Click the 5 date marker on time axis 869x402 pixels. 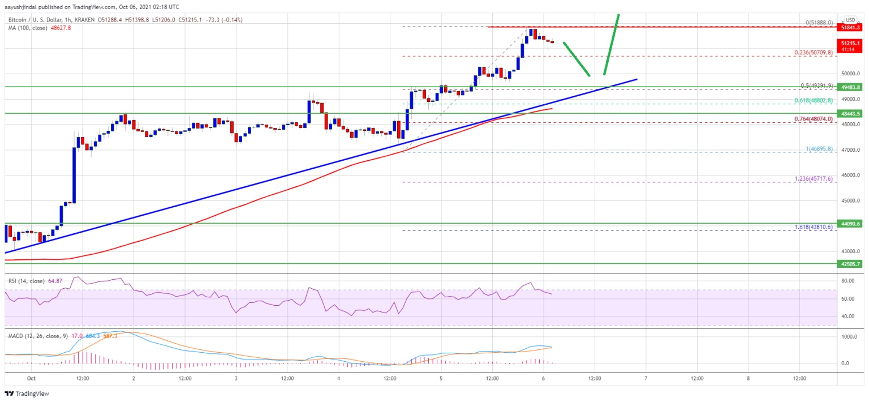point(441,379)
